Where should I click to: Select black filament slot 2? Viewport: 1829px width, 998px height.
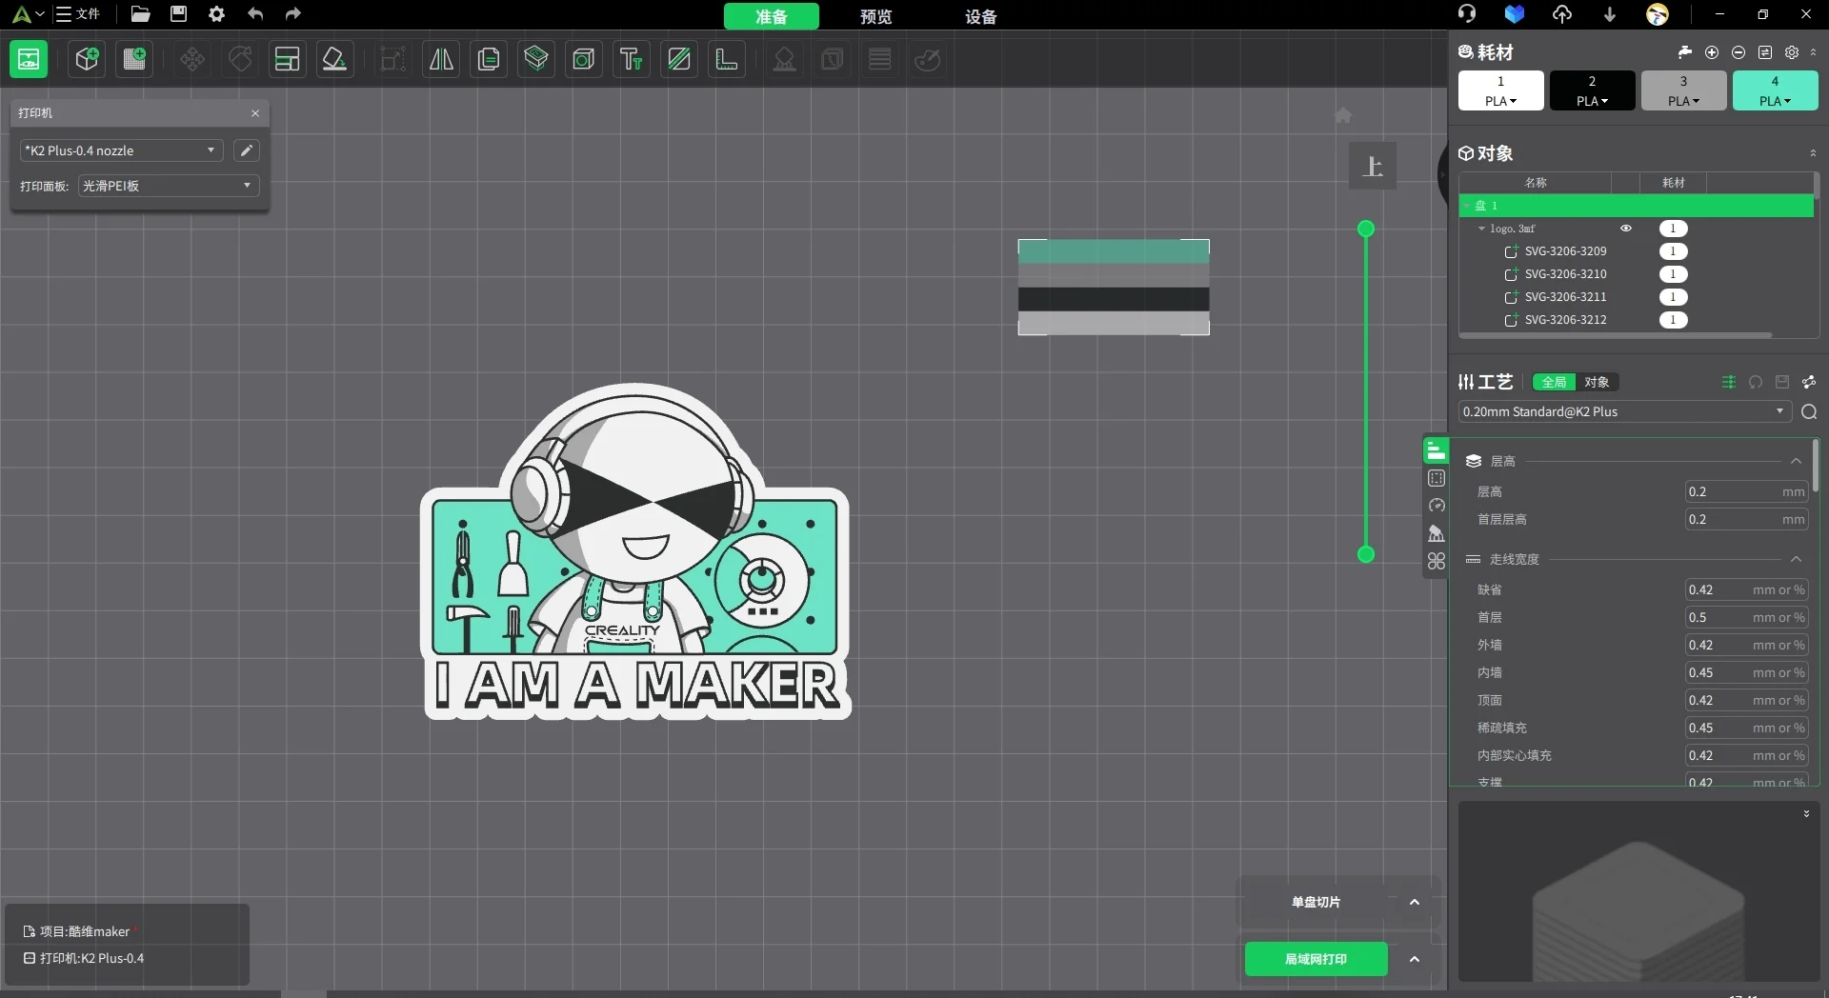1592,90
